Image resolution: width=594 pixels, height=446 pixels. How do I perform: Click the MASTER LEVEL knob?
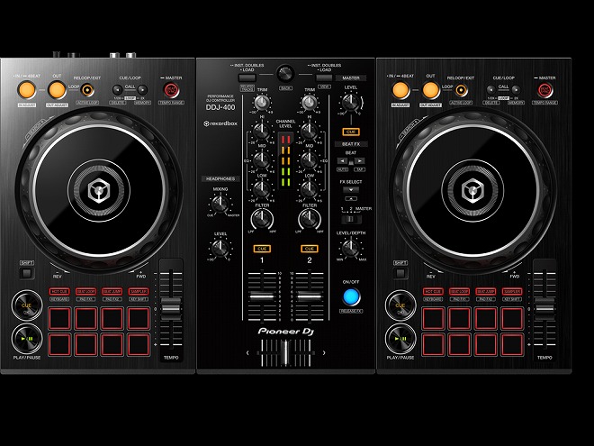(351, 103)
